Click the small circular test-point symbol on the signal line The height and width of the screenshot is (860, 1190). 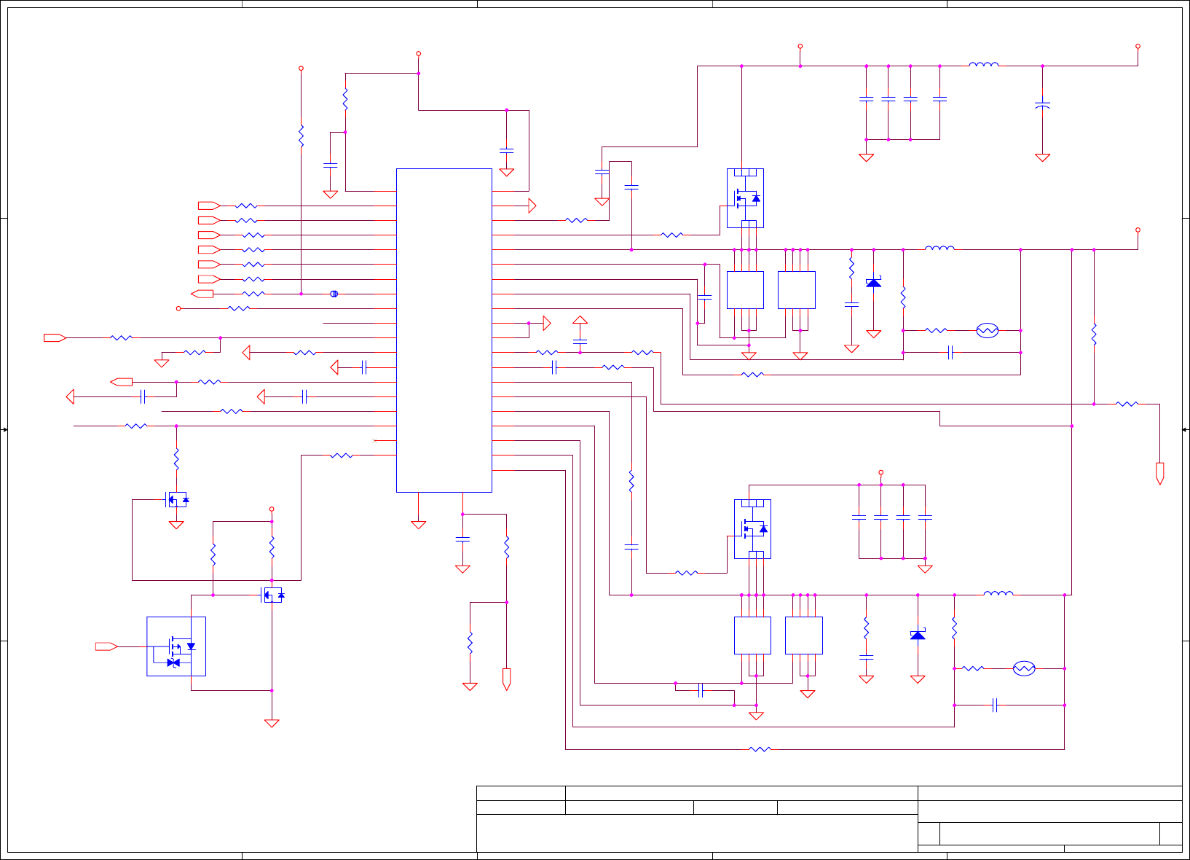pos(334,294)
